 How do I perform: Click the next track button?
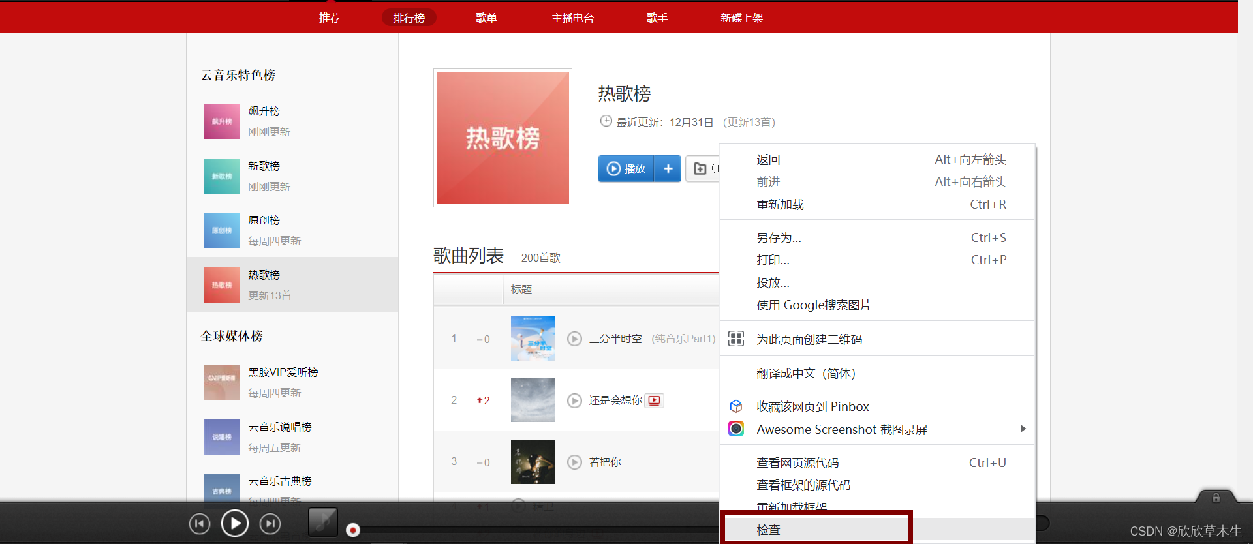coord(270,523)
